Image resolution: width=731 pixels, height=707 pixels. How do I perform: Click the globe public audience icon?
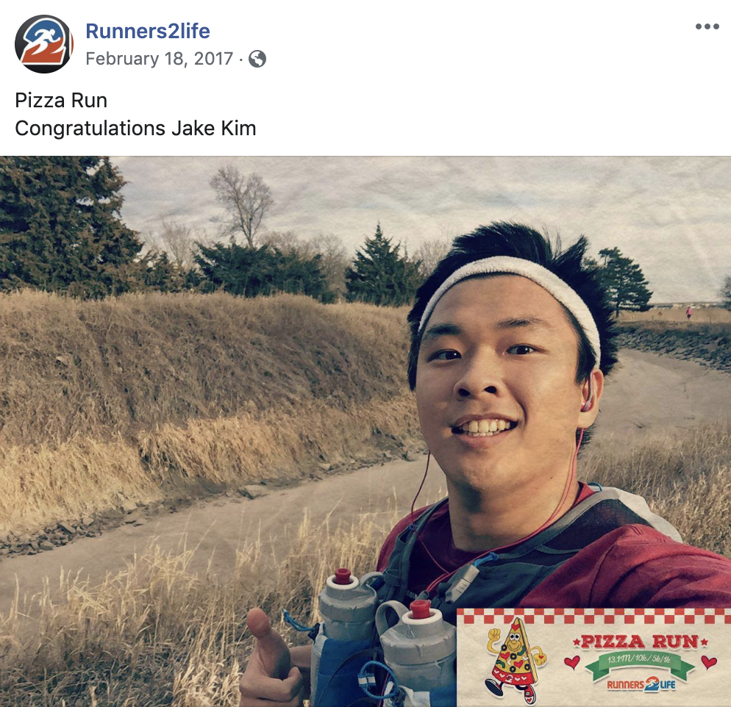tap(257, 59)
